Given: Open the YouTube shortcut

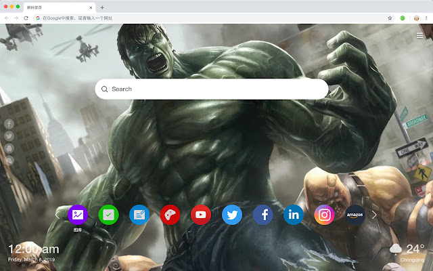Looking at the screenshot, I should [x=201, y=215].
